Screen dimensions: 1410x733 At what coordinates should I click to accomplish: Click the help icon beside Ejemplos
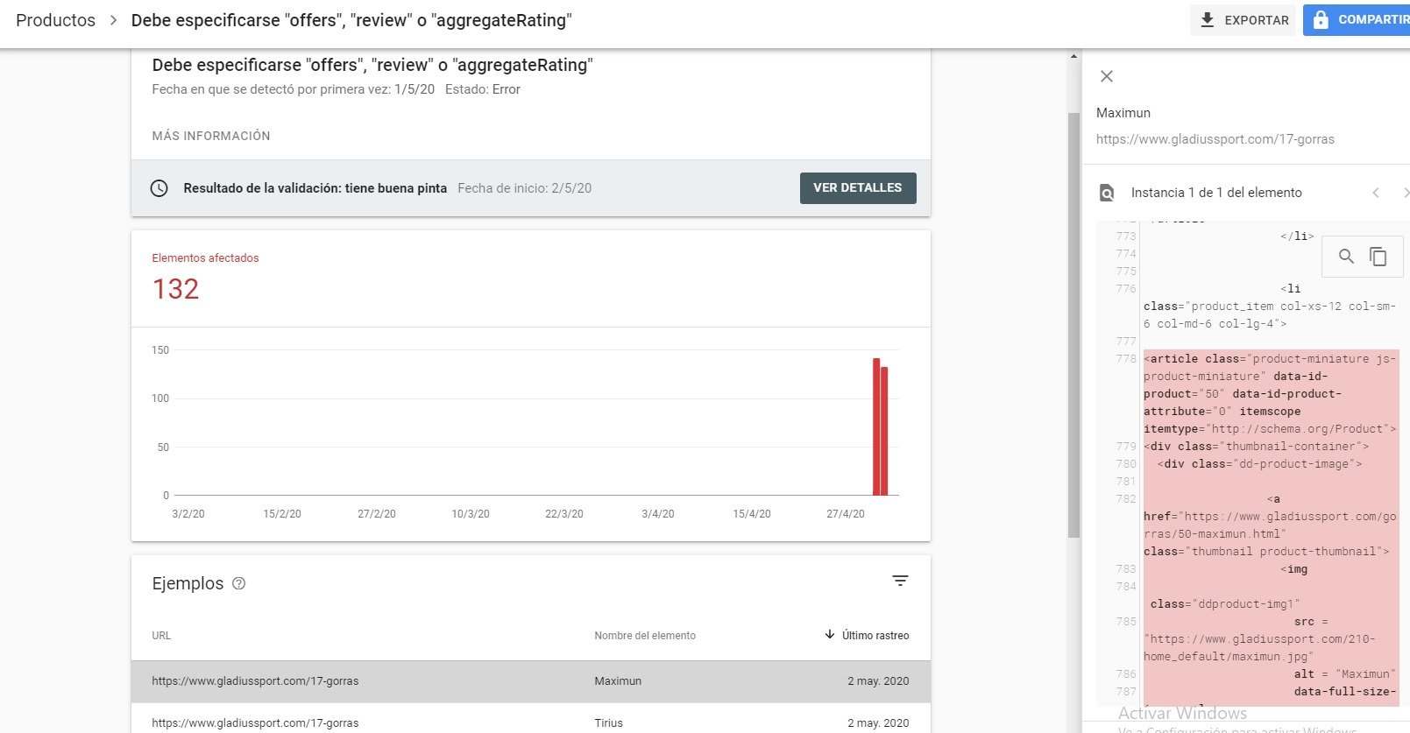point(238,583)
